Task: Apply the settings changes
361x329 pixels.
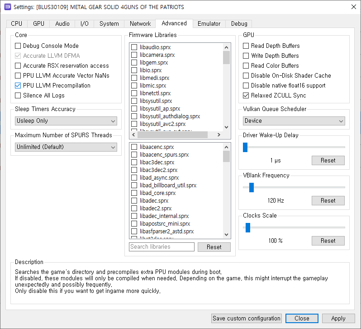Action: tap(338, 319)
